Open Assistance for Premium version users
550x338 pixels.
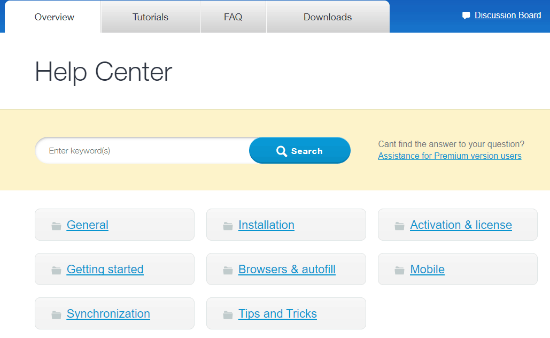[450, 156]
